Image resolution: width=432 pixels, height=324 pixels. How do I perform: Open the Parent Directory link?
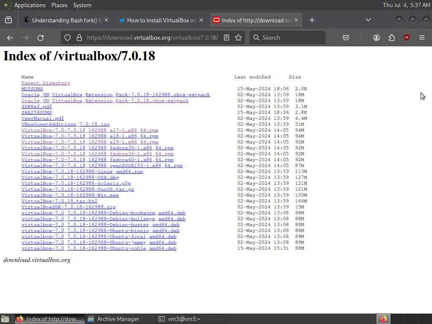coord(46,83)
